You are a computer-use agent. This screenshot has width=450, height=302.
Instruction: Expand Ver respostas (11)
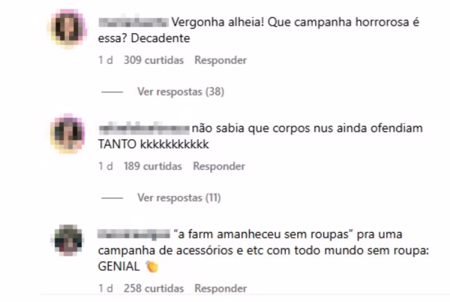[x=178, y=198]
